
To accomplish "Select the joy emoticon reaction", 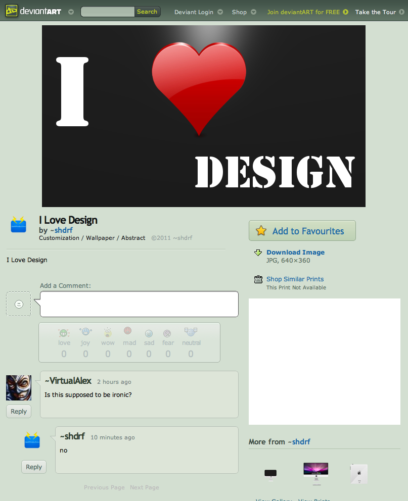I will [x=85, y=332].
